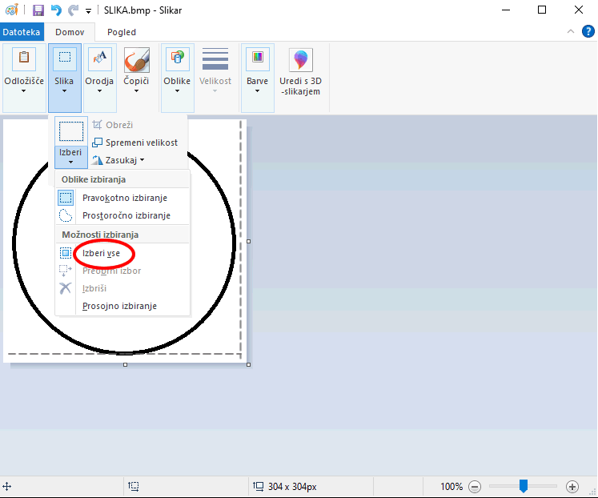This screenshot has height=498, width=598.
Task: Open the Datoteka file menu
Action: 22,32
